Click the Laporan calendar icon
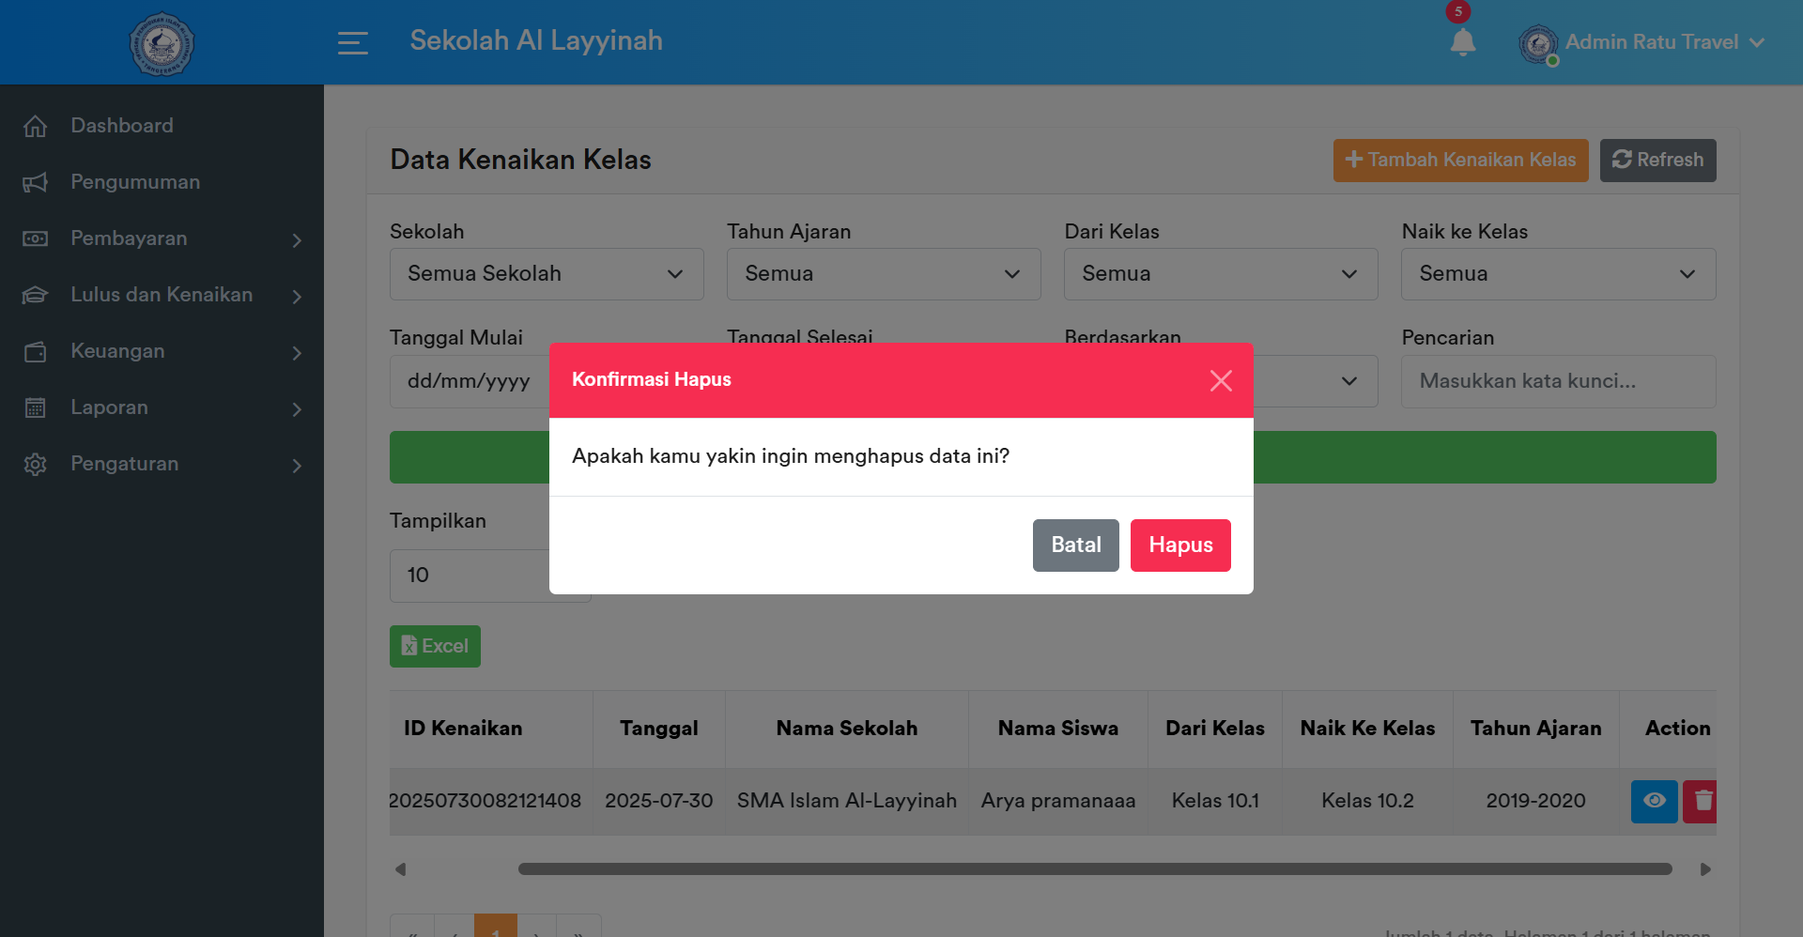The height and width of the screenshot is (937, 1803). [36, 407]
